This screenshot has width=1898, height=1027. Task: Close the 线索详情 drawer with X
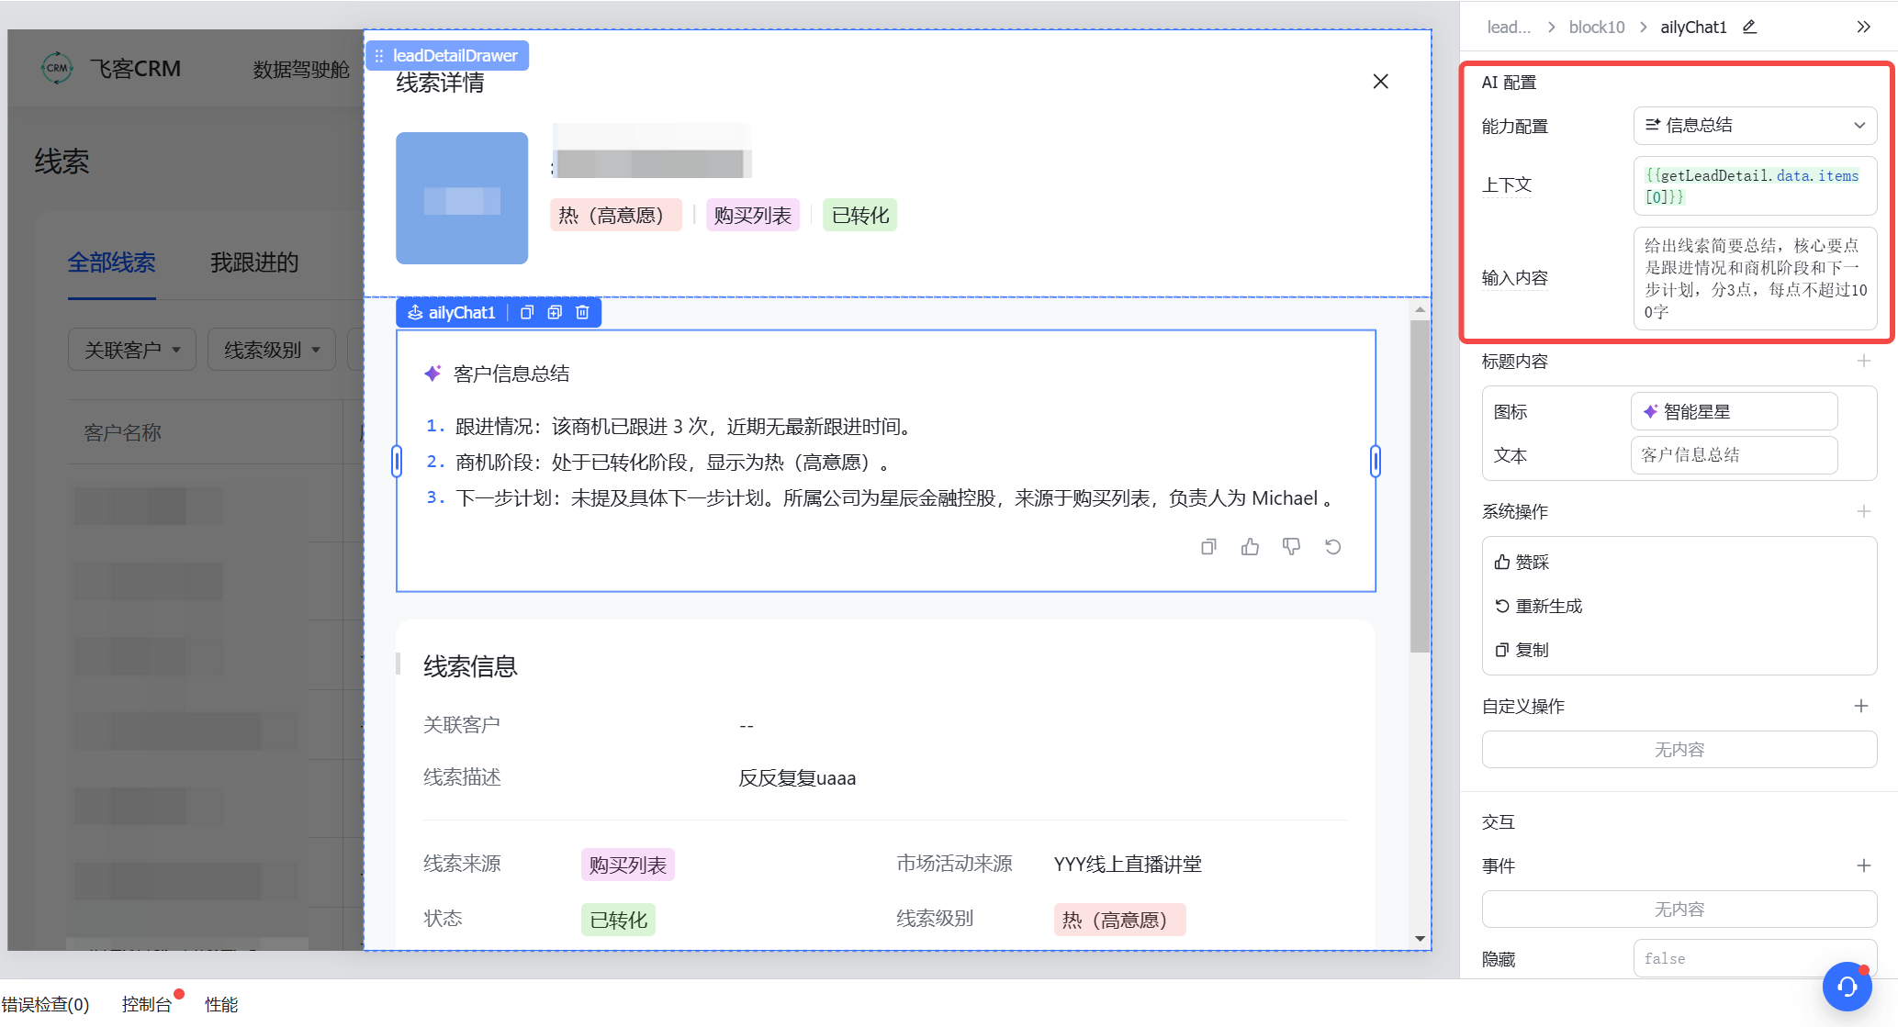point(1380,82)
